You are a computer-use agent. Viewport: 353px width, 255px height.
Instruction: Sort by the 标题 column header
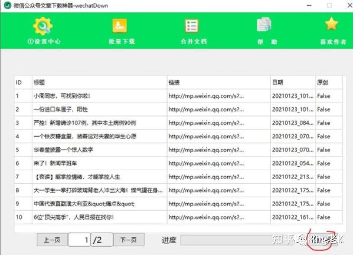pyautogui.click(x=100, y=82)
